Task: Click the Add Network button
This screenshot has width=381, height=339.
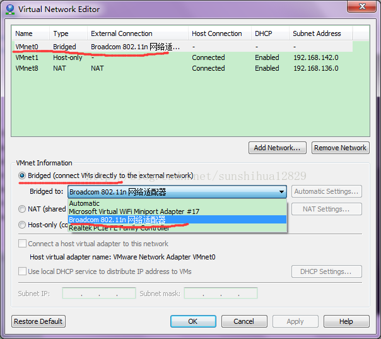Action: click(x=278, y=148)
